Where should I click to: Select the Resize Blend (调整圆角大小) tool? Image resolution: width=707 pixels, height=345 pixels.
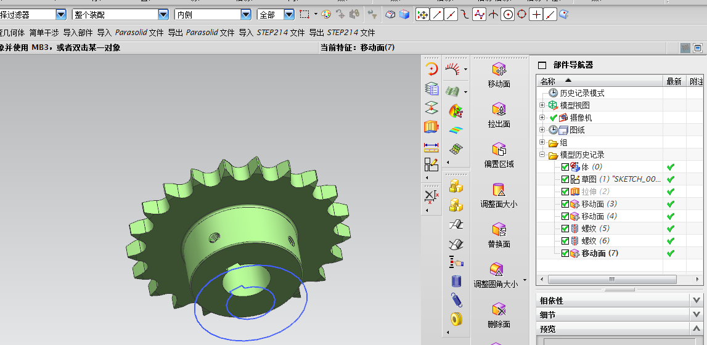[496, 275]
